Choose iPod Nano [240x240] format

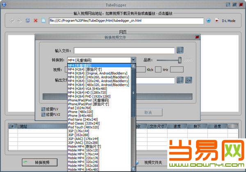[99, 119]
